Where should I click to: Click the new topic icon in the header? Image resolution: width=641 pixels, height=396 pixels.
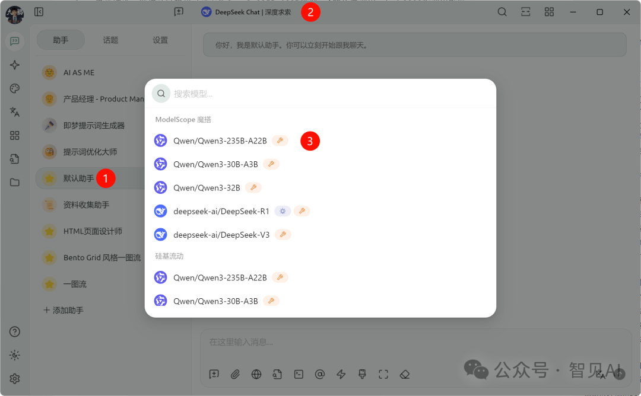179,12
